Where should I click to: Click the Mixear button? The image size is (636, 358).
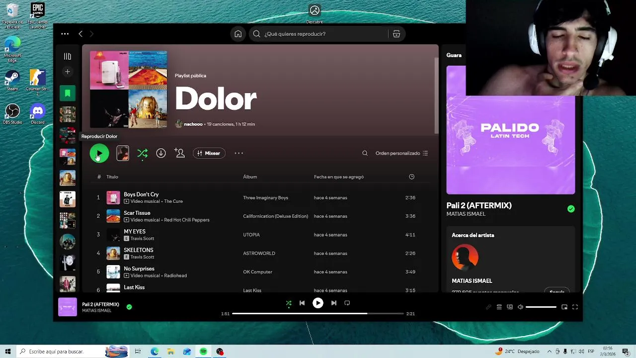(x=209, y=153)
